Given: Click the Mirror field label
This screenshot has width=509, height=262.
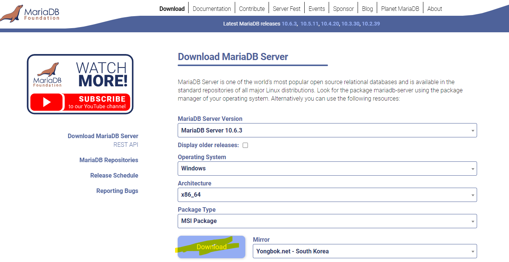Looking at the screenshot, I should (x=261, y=240).
